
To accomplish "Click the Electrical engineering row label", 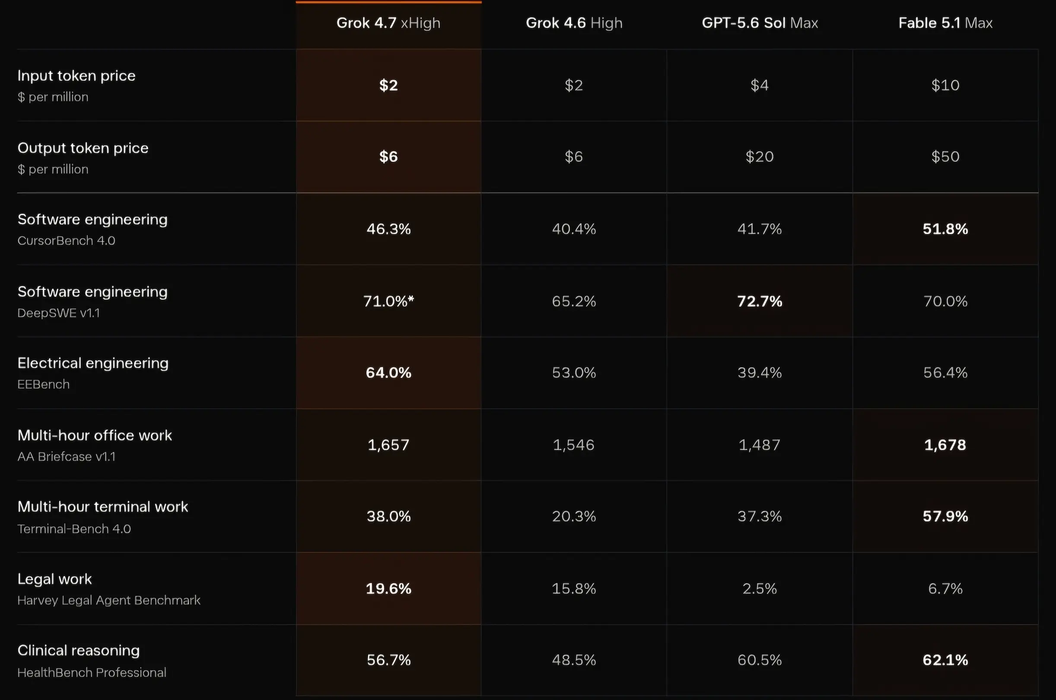I will (93, 363).
